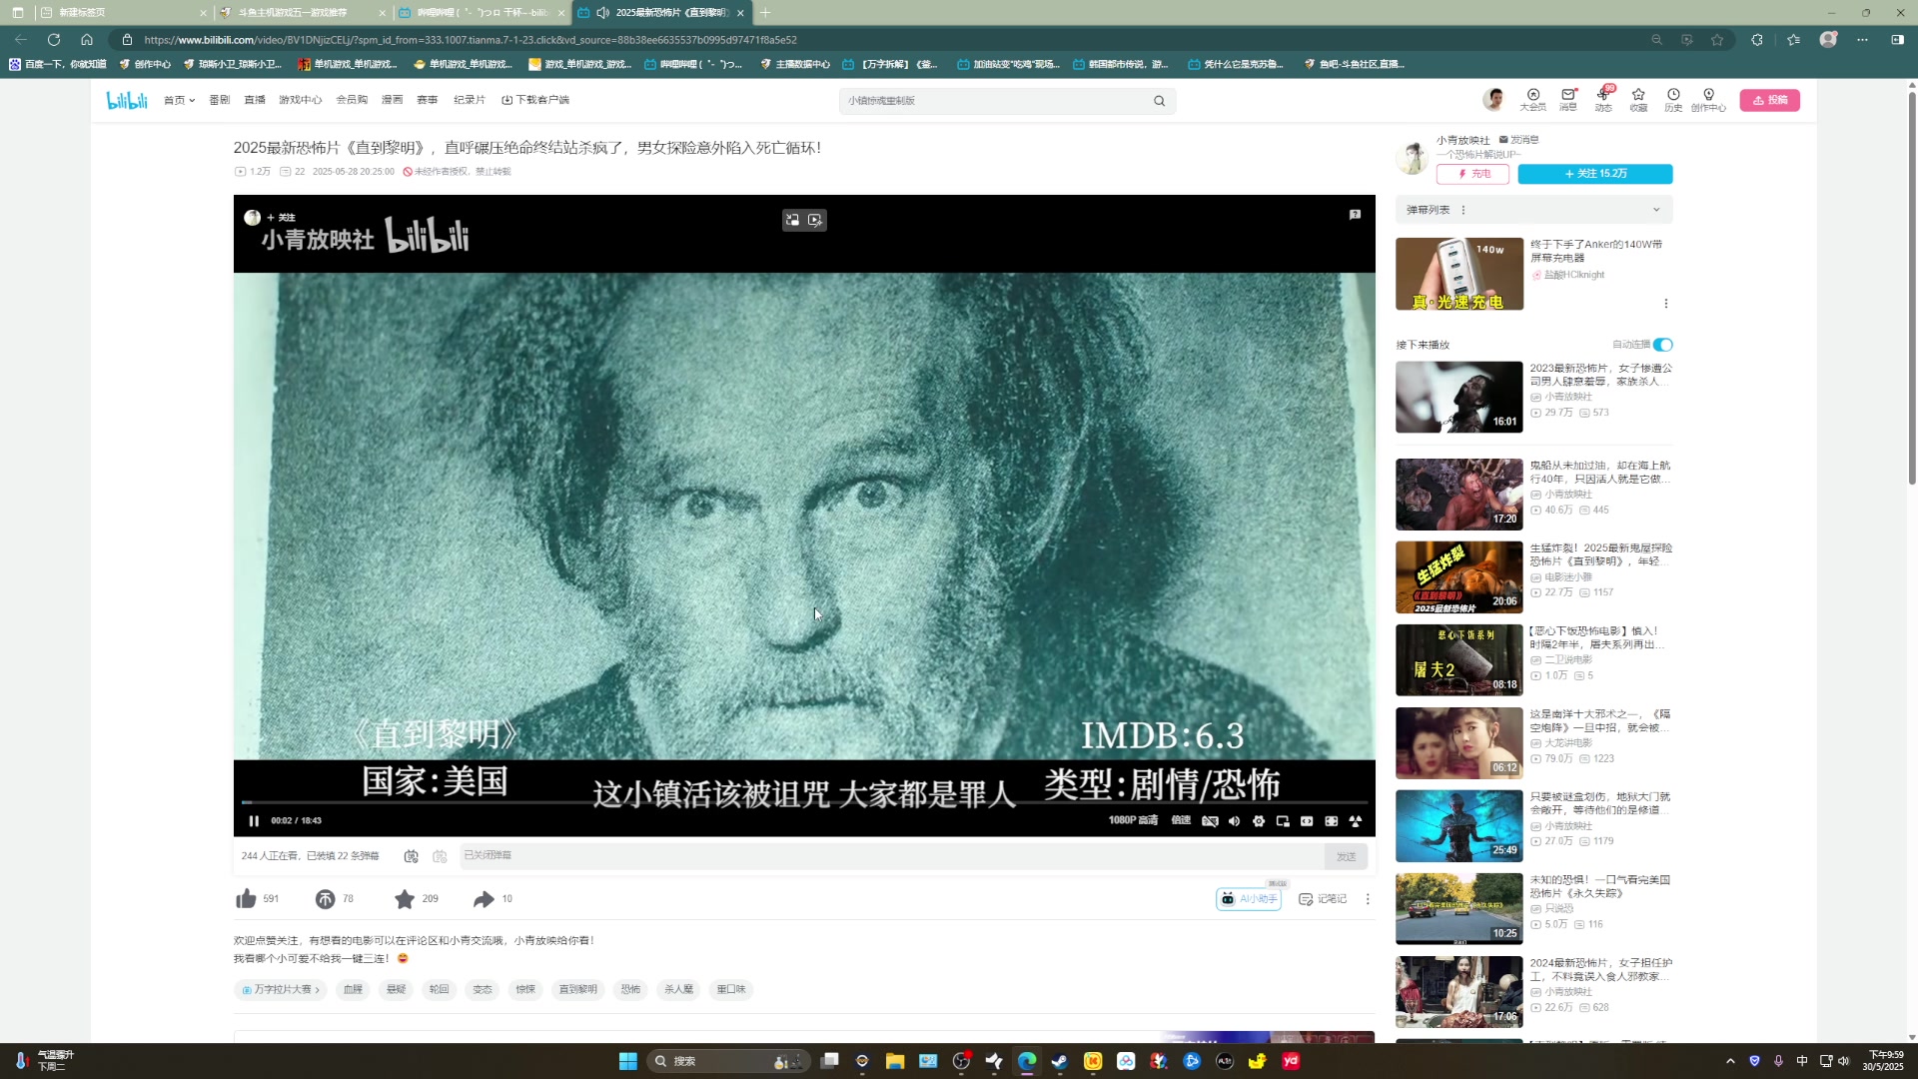Screen dimensions: 1918x1079
Task: Open the 直到黎明 tag
Action: pos(577,990)
